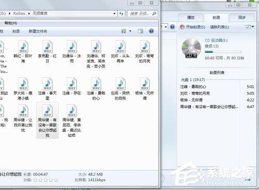
Task: Select the 周华健、黄品冠、李宗盛 - 最近比较烦 file
Action: click(71, 120)
